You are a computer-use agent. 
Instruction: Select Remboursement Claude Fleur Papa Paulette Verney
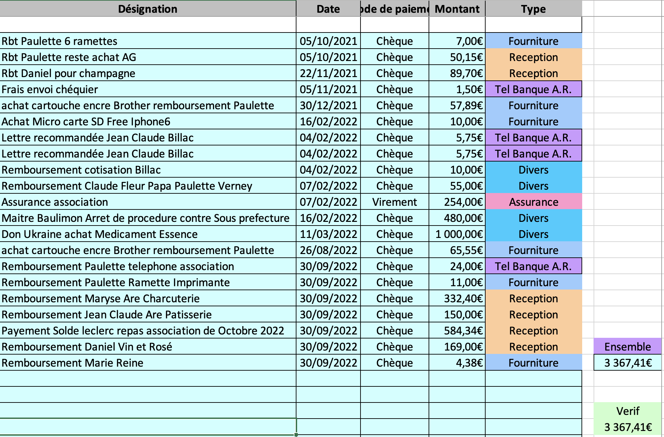[148, 186]
